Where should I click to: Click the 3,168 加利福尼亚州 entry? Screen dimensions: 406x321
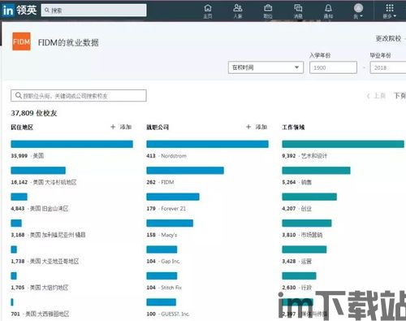tap(48, 235)
